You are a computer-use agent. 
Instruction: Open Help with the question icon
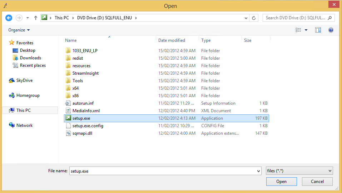(x=331, y=30)
